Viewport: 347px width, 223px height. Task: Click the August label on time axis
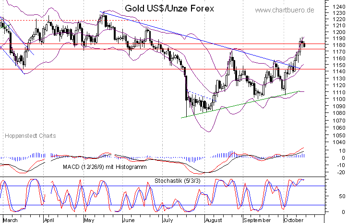click(213, 220)
